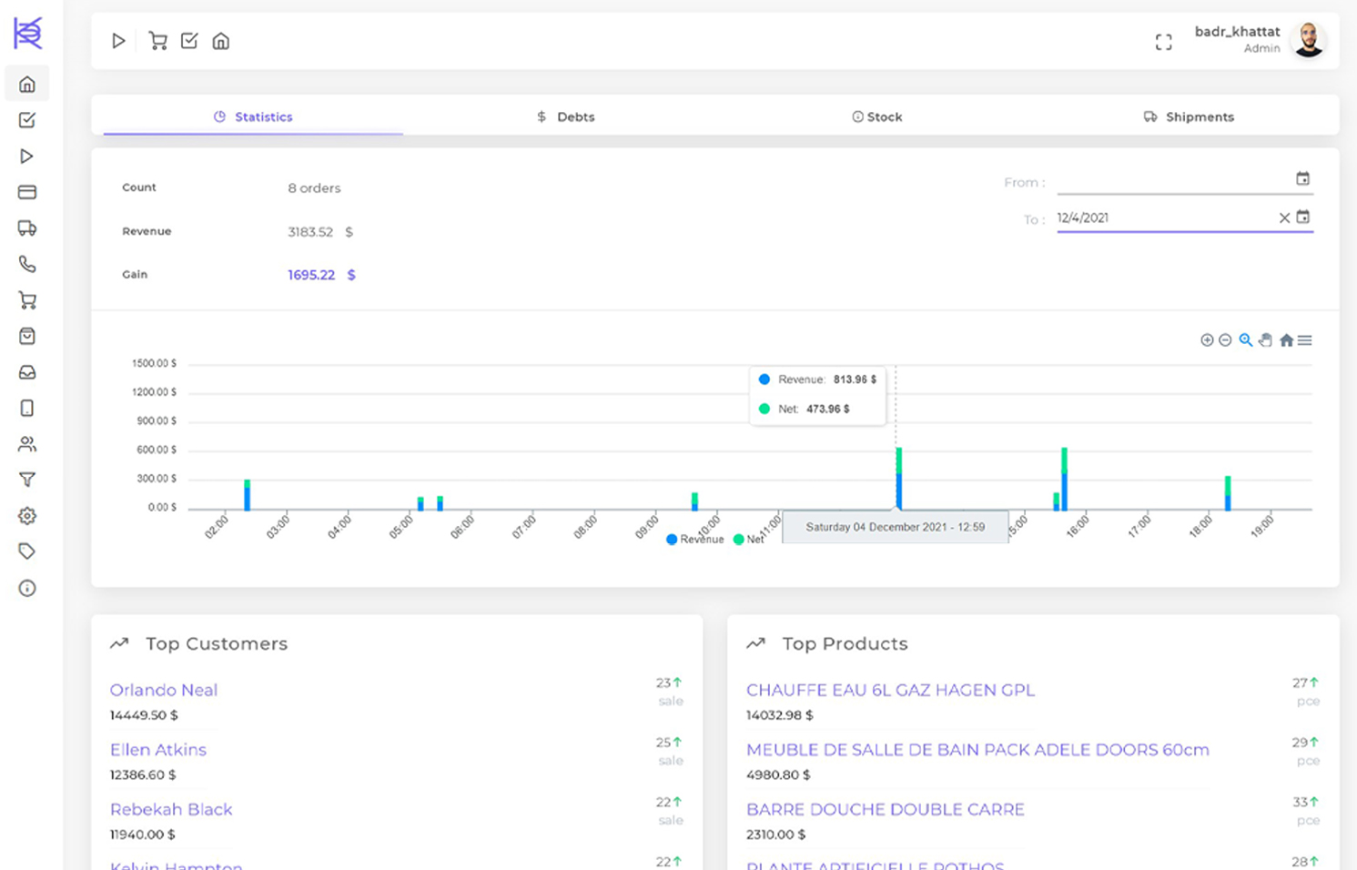Select the chart selection zoom tool
Image resolution: width=1357 pixels, height=870 pixels.
1246,340
